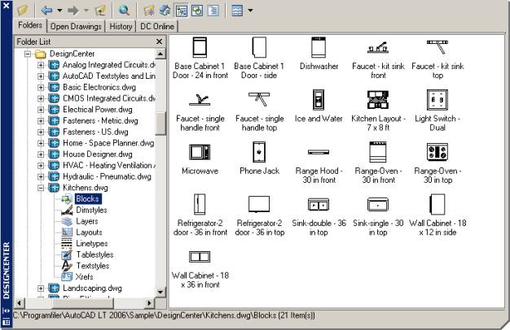The image size is (510, 330).
Task: Select CMOS Integrated Circuits drawing
Action: [x=108, y=98]
